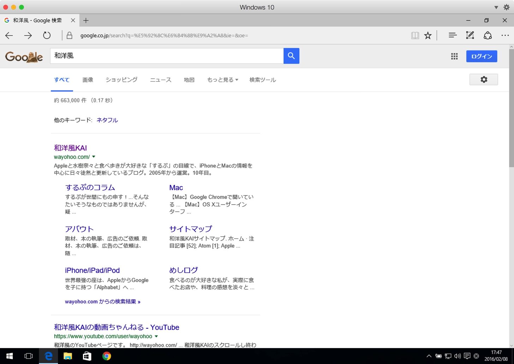
Task: Click the battery tray icon
Action: point(438,356)
